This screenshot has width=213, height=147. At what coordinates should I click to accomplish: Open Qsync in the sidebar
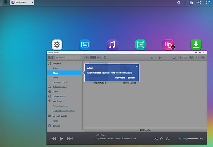click(64, 91)
